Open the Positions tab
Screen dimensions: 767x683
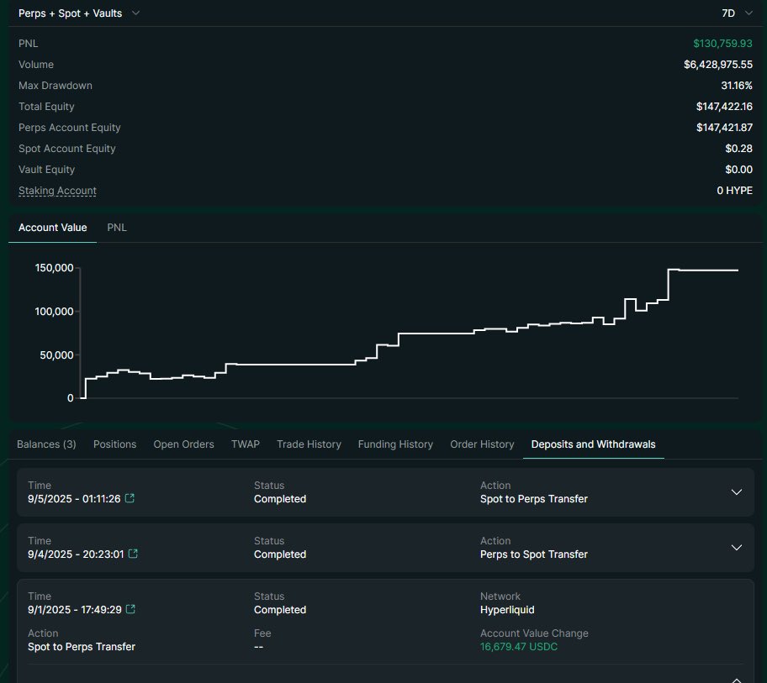[115, 444]
